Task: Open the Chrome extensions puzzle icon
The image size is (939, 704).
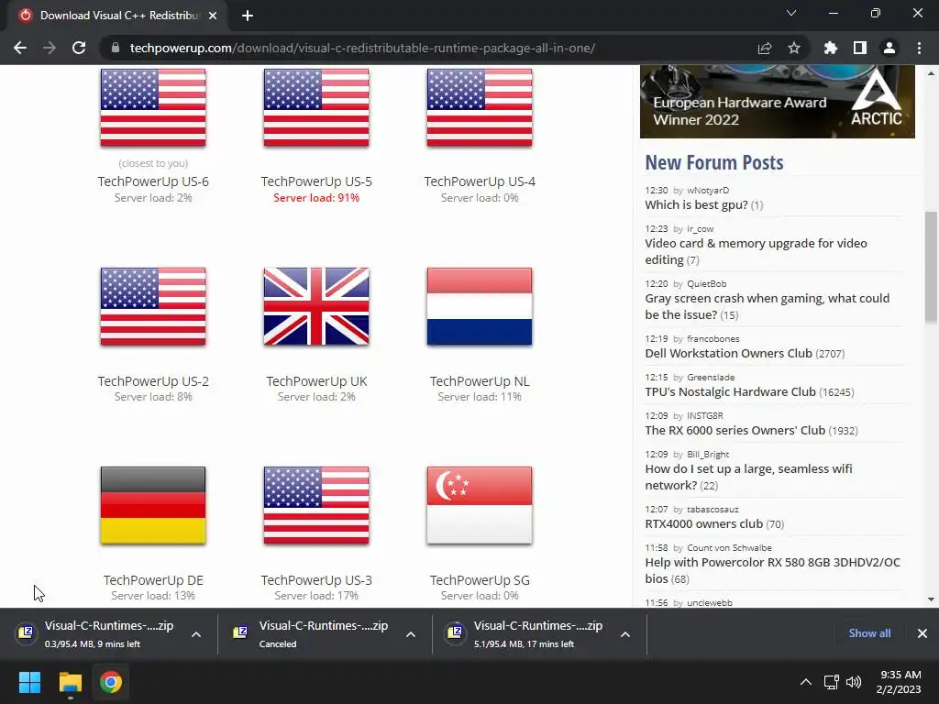Action: [831, 48]
